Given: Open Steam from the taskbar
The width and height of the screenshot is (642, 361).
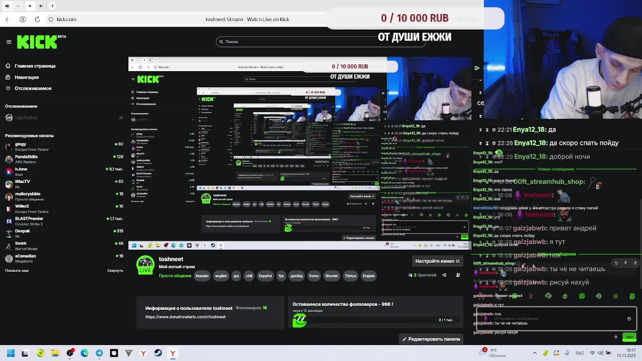Looking at the screenshot, I should (158, 353).
